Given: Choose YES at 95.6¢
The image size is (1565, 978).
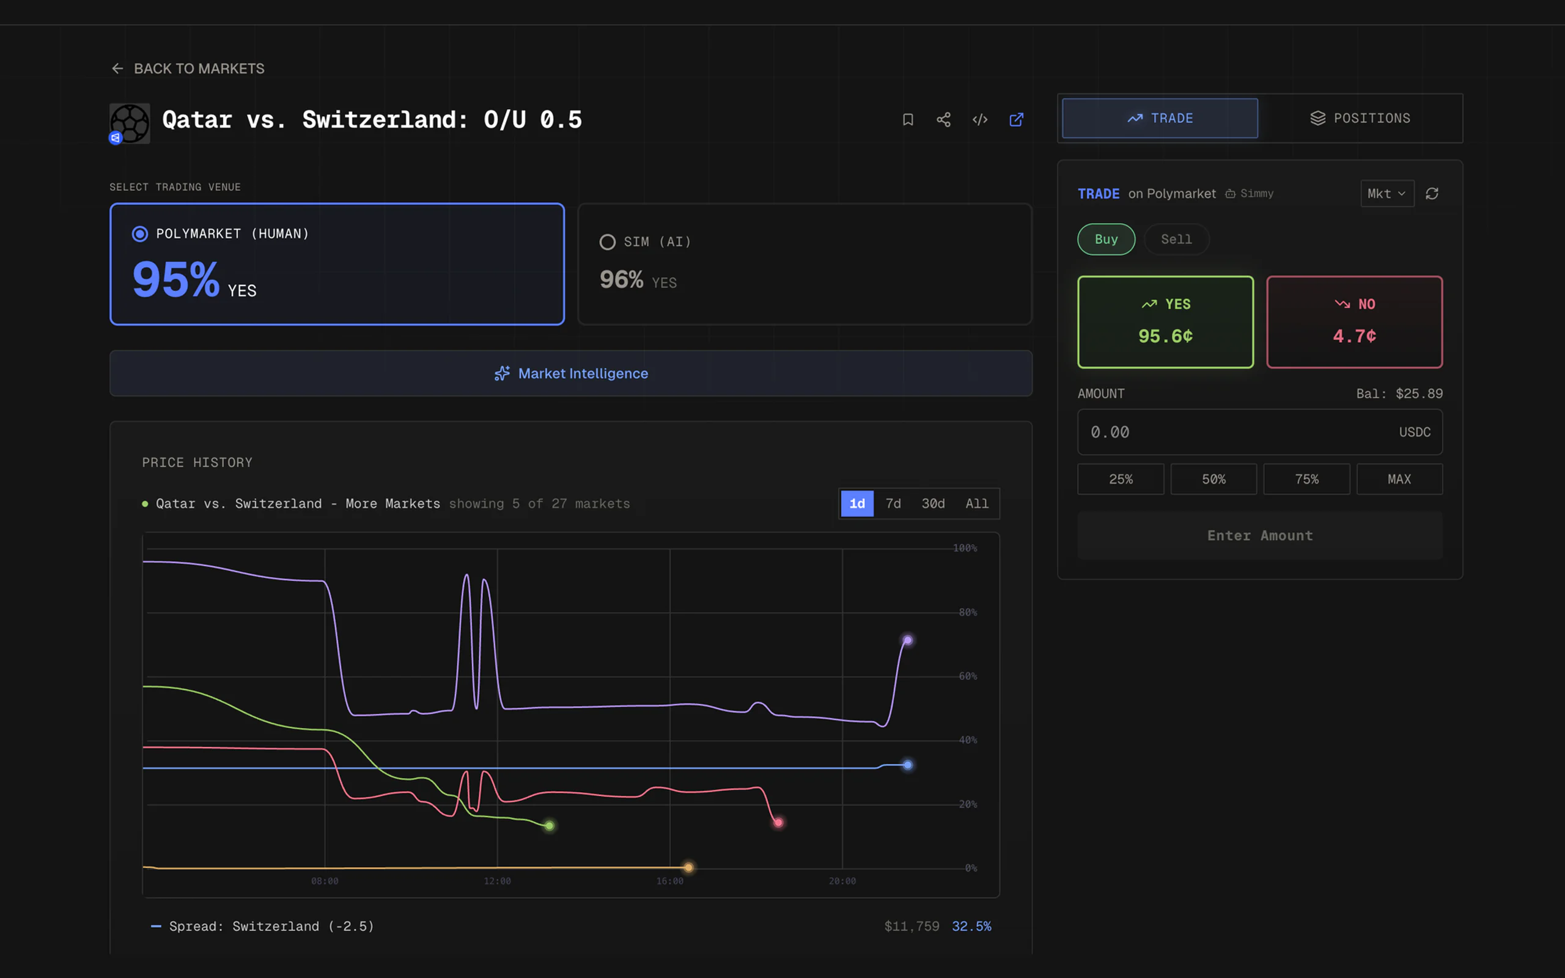Looking at the screenshot, I should pyautogui.click(x=1165, y=322).
